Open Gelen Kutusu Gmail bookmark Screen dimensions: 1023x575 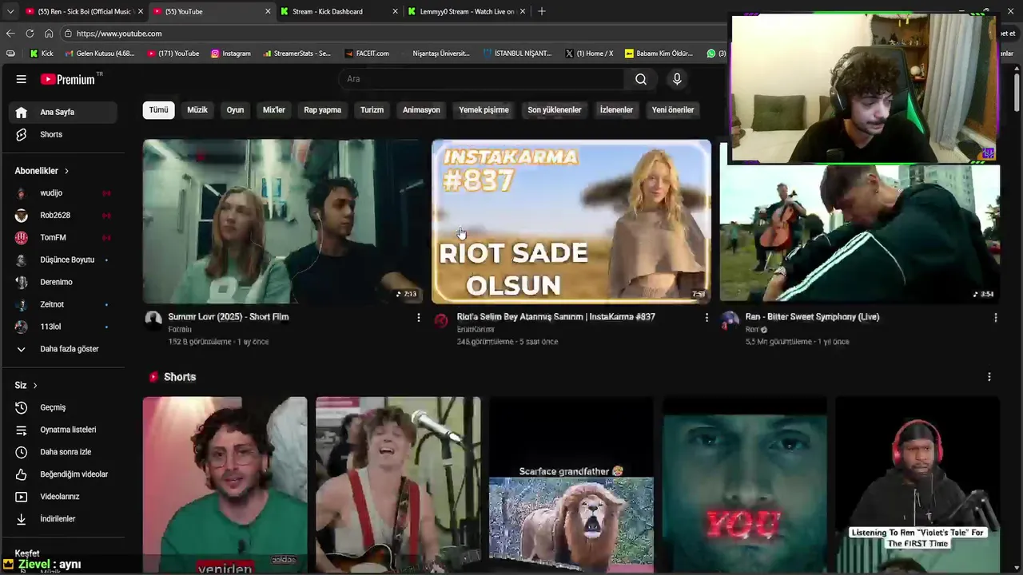pyautogui.click(x=99, y=54)
